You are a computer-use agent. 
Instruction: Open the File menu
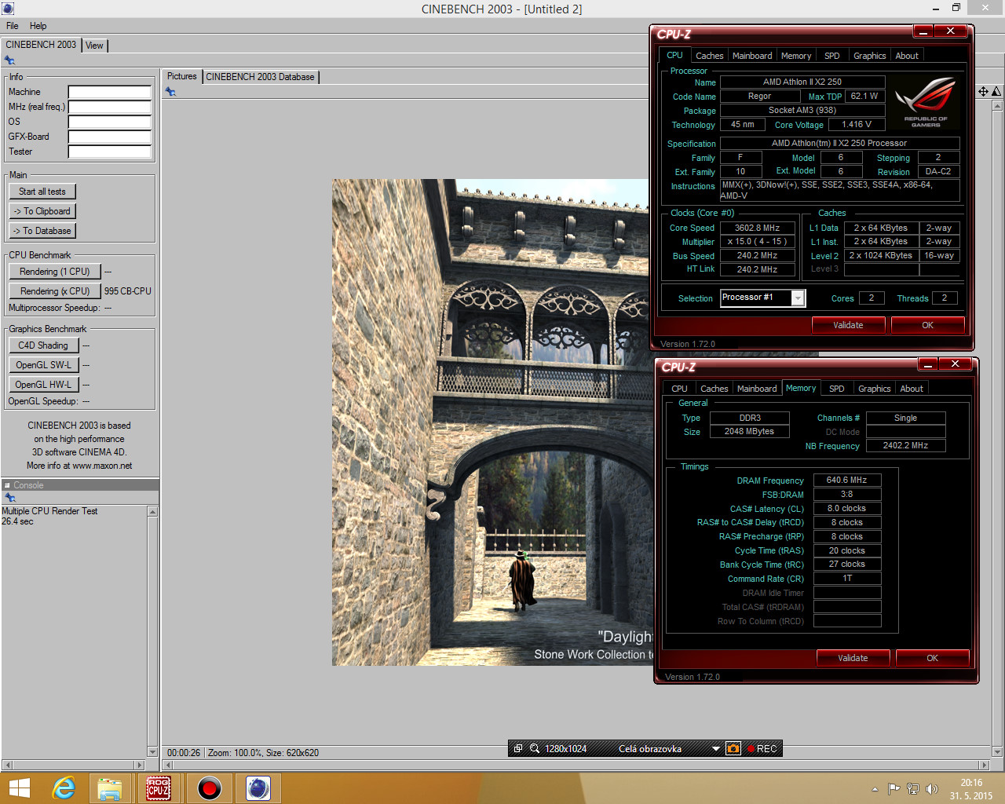pyautogui.click(x=13, y=26)
